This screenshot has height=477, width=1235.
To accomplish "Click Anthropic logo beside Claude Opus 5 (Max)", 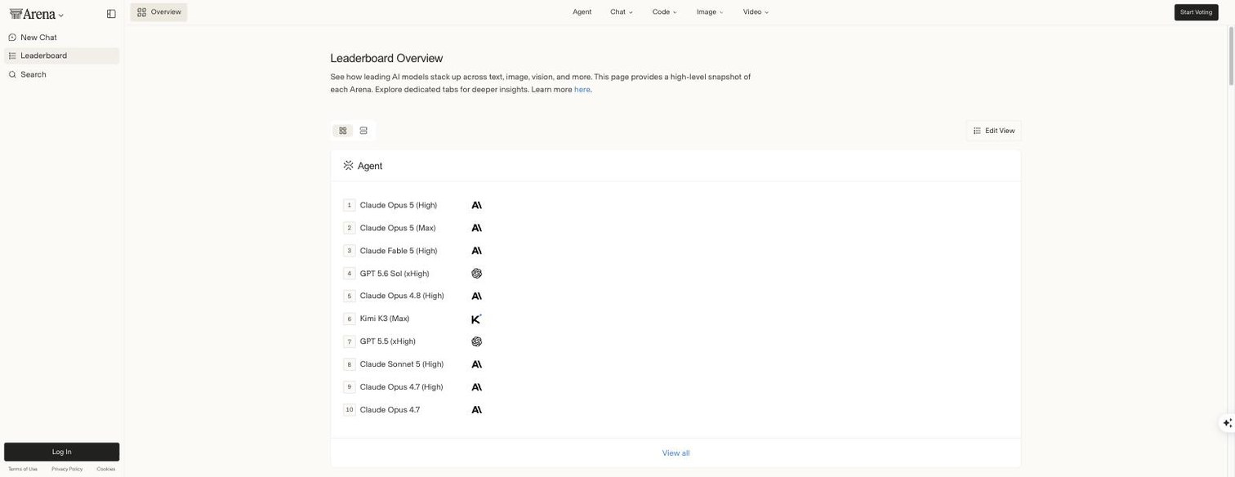I will [477, 228].
